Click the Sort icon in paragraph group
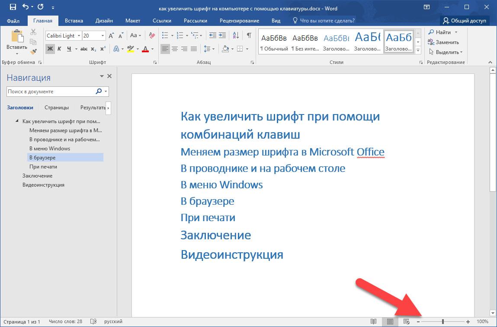The image size is (497, 327). tap(236, 36)
